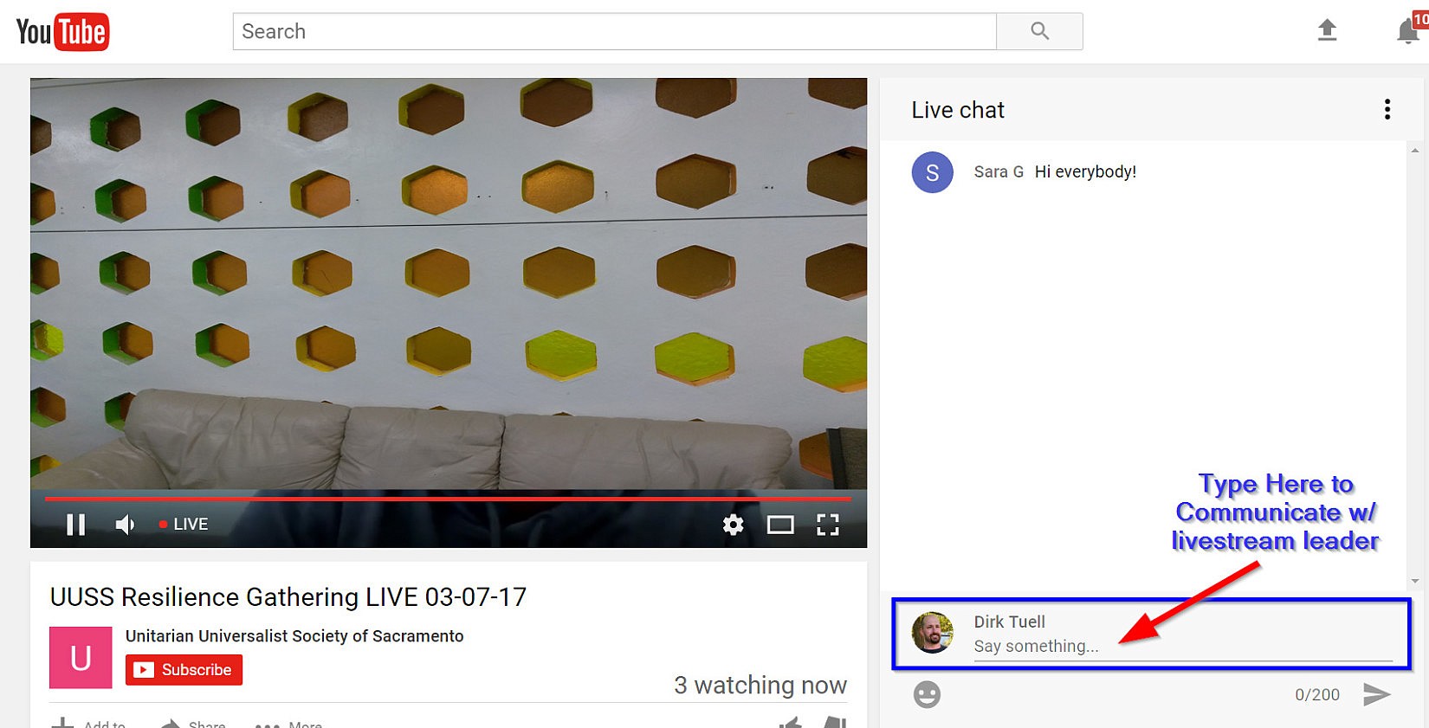Pause the live video
The width and height of the screenshot is (1429, 728).
pos(76,525)
